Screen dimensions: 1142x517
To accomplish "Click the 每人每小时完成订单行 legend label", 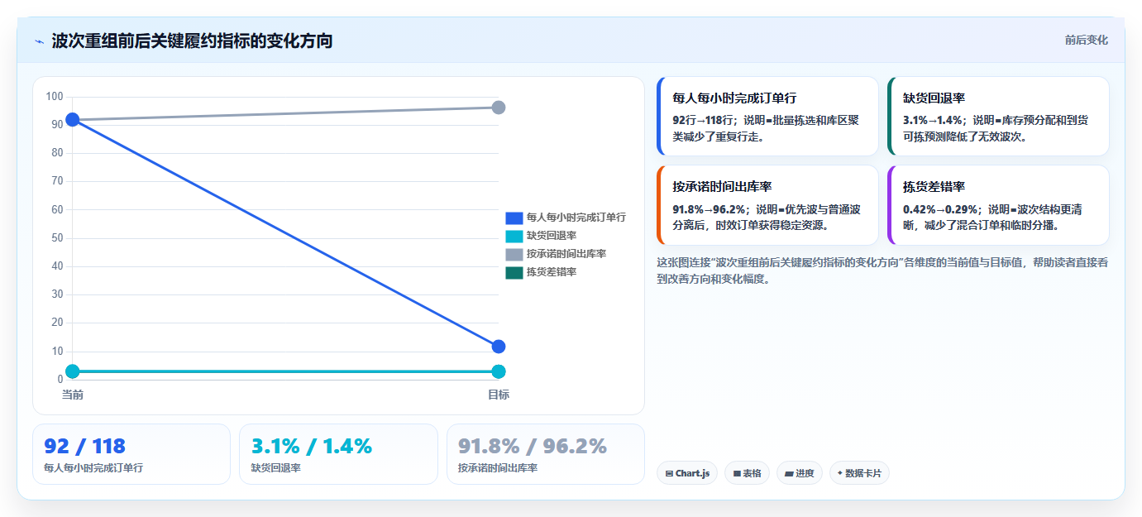I will tap(576, 218).
